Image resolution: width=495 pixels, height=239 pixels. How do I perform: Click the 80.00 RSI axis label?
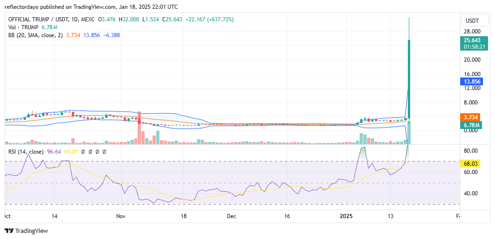click(470, 150)
